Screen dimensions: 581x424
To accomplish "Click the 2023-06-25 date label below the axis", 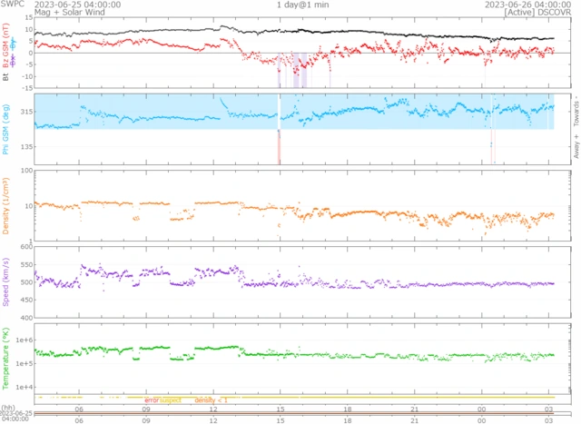I will point(16,412).
